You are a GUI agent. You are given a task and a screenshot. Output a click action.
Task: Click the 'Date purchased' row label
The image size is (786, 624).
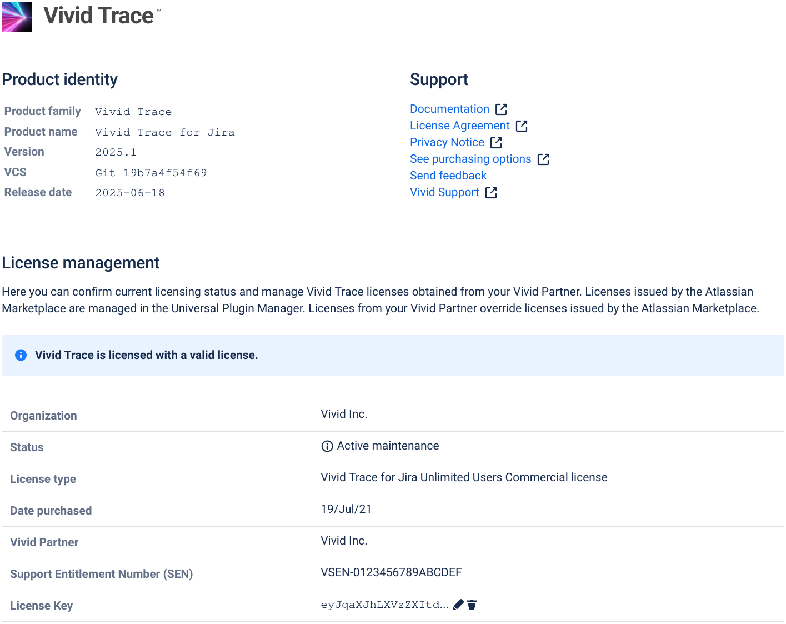[51, 511]
